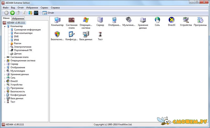Click the Отчёт toolbar button
Viewport: 210px width, 128px height.
coord(48,13)
